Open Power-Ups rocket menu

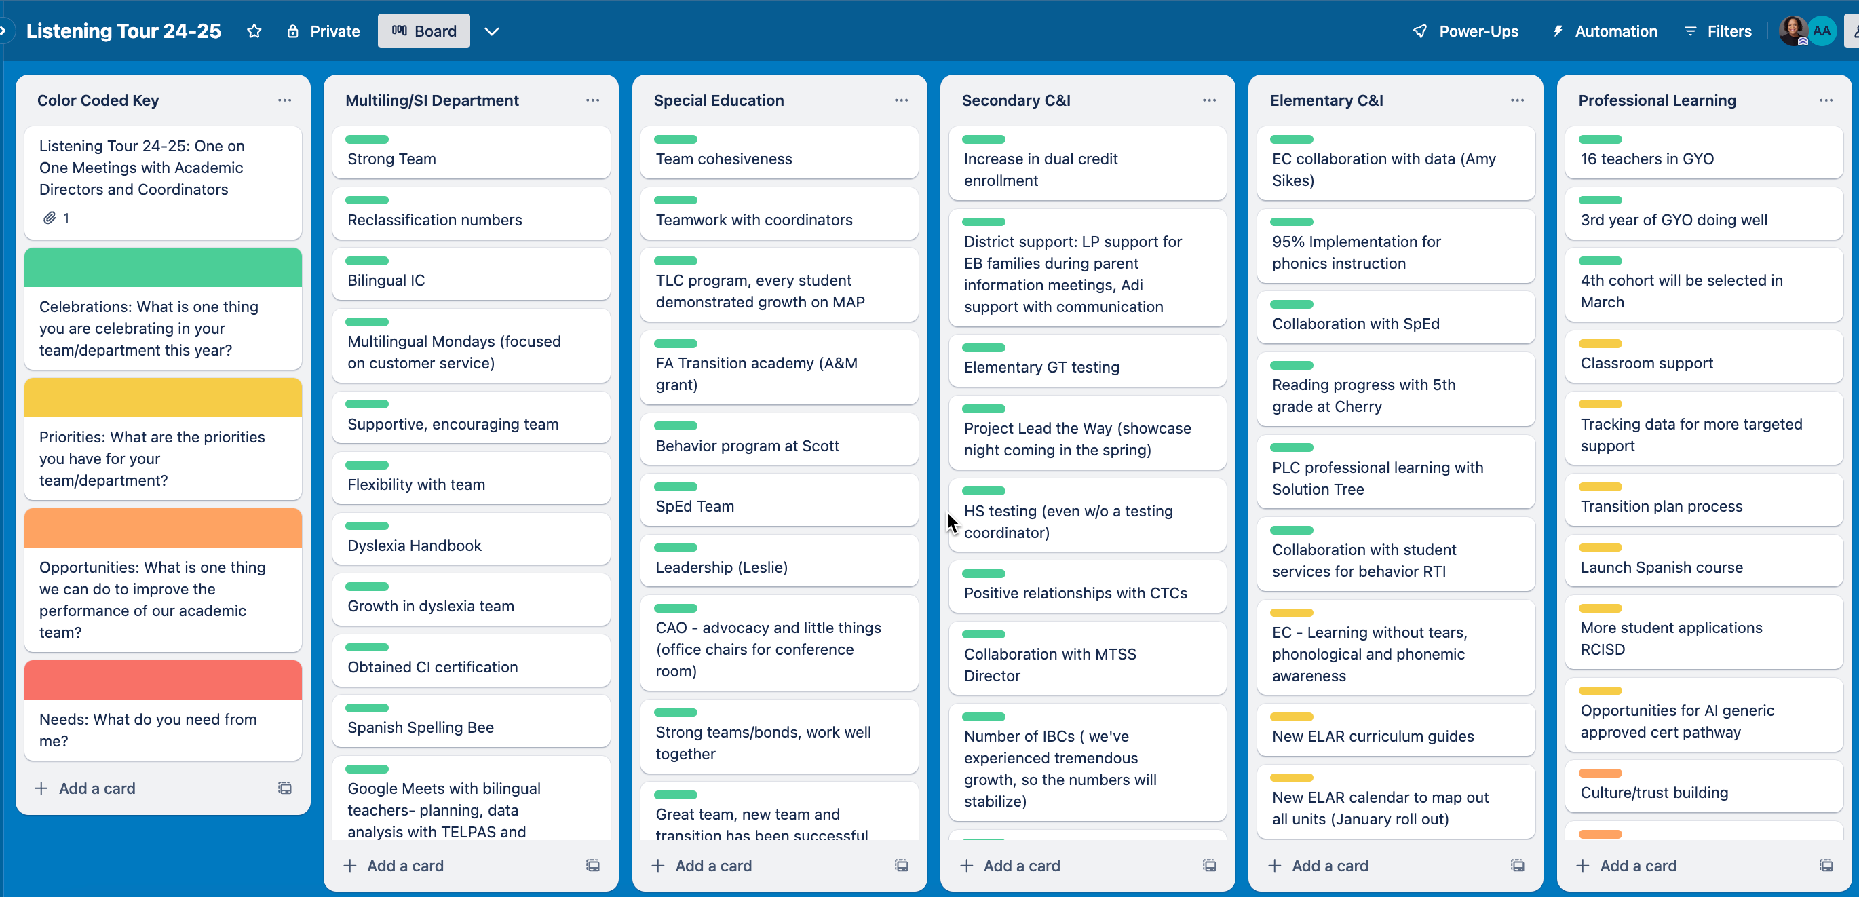click(1465, 31)
